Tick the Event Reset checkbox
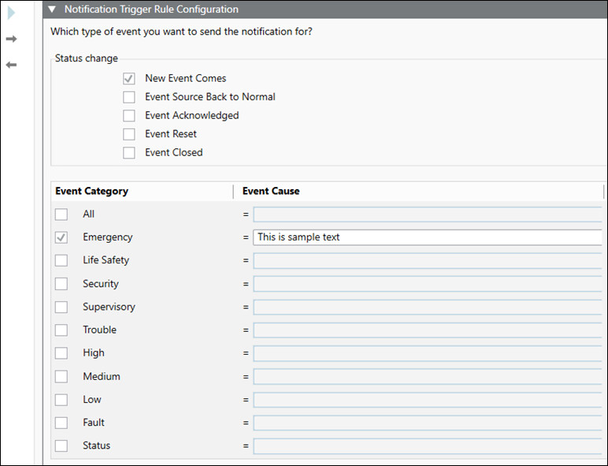Image resolution: width=608 pixels, height=466 pixels. 129,134
